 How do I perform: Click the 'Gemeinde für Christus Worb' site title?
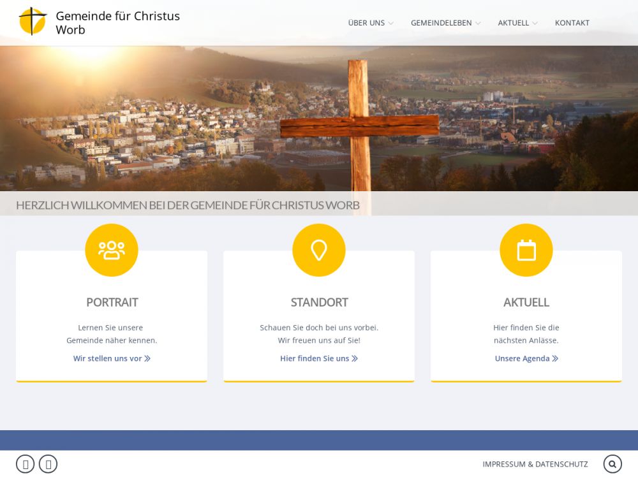[117, 23]
